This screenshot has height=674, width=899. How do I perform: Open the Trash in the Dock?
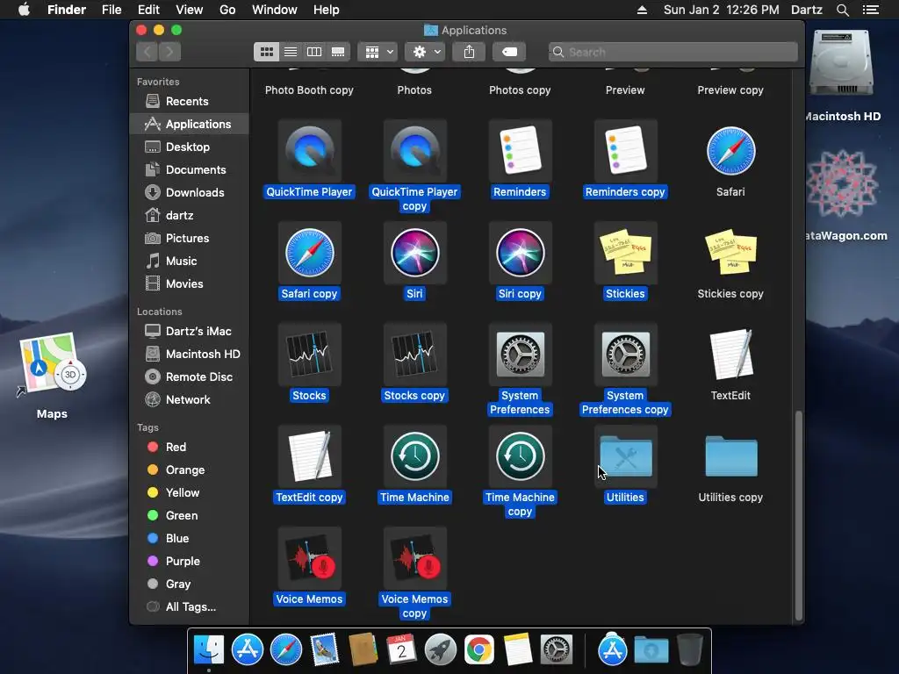[x=690, y=650]
